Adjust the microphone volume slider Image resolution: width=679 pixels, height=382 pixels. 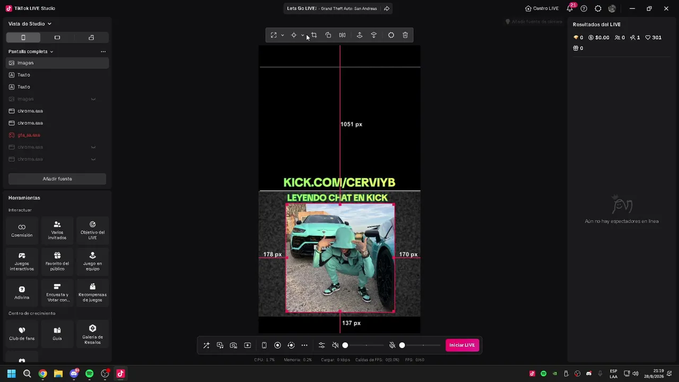421,345
